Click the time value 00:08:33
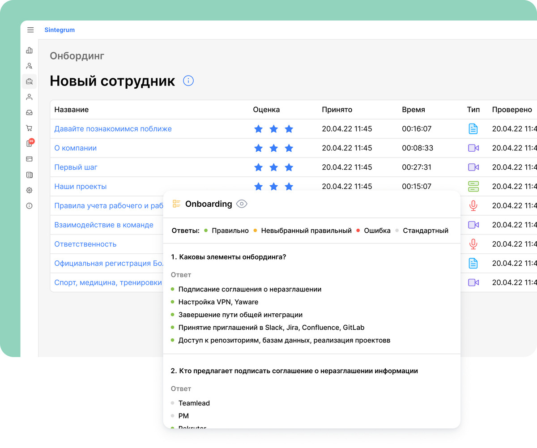537x448 pixels. (x=418, y=148)
